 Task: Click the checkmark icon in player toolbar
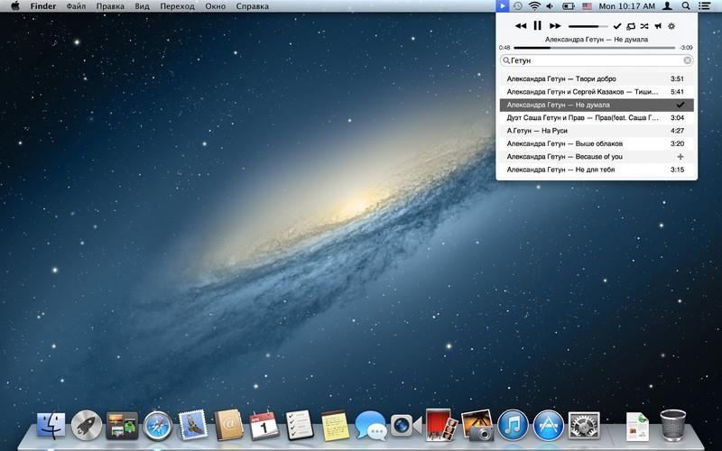pyautogui.click(x=617, y=26)
